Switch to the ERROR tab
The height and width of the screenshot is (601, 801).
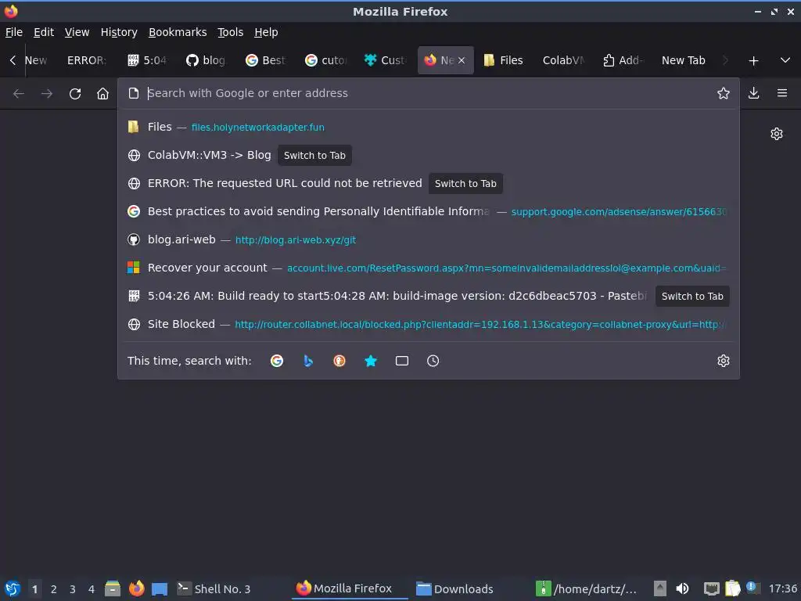click(86, 60)
